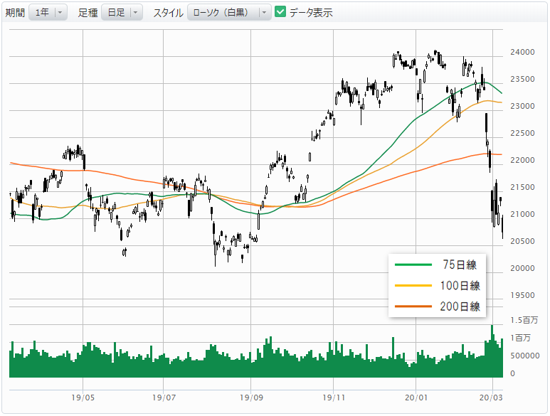The height and width of the screenshot is (416, 550).
Task: Click the 23500 price axis label
Action: pos(522,79)
